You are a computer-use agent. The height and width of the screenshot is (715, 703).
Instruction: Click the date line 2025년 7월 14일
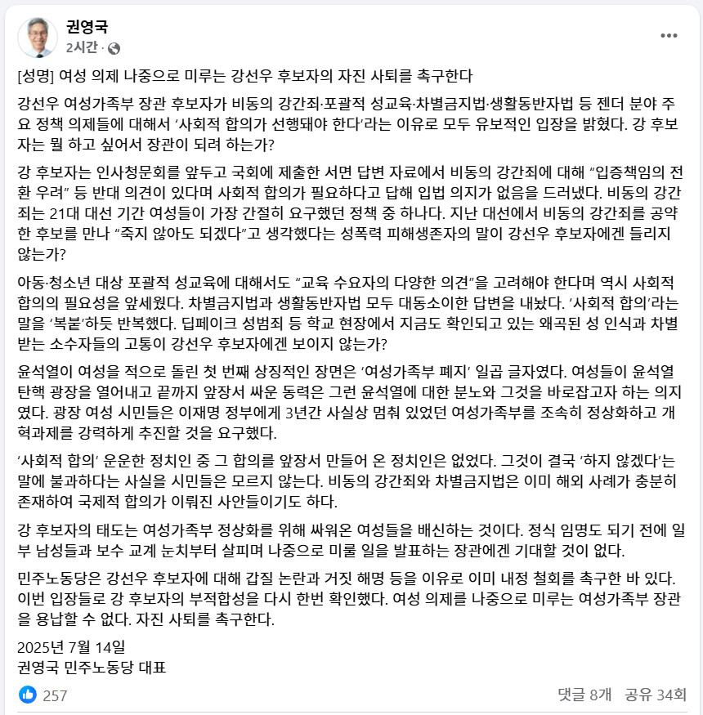click(71, 647)
